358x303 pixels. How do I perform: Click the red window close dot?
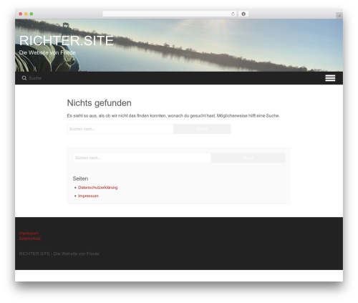(x=21, y=14)
